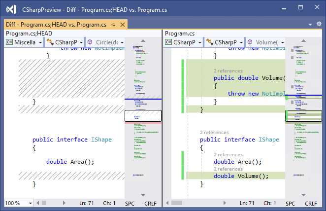Image resolution: width=326 pixels, height=211 pixels.
Task: Click the class icon beside CSharpP in right pane
Action: pos(209,42)
